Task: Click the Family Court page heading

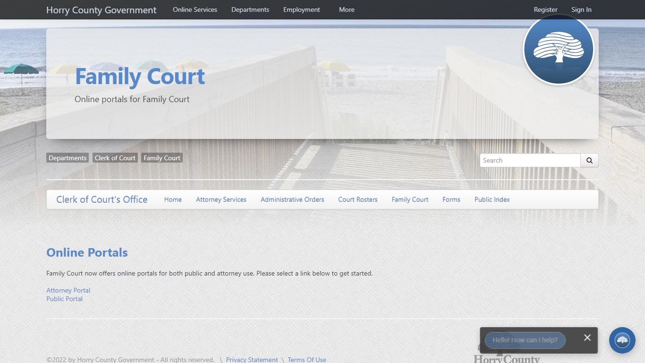Action: [140, 77]
